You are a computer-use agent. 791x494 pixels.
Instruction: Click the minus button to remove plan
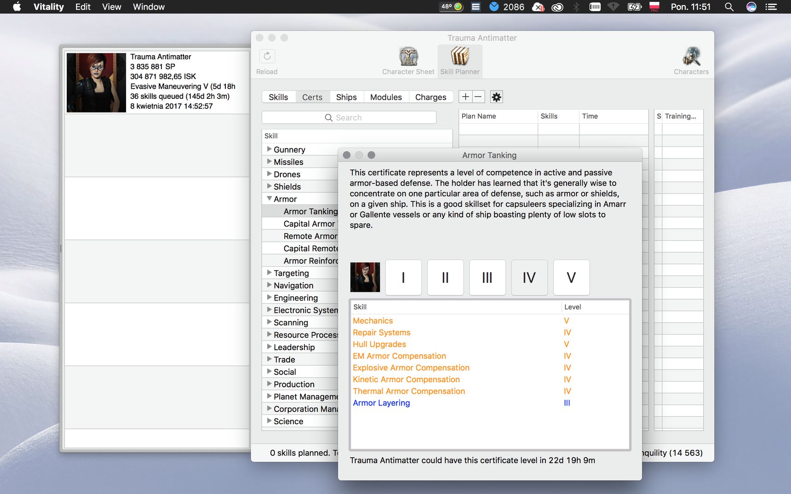coord(478,97)
